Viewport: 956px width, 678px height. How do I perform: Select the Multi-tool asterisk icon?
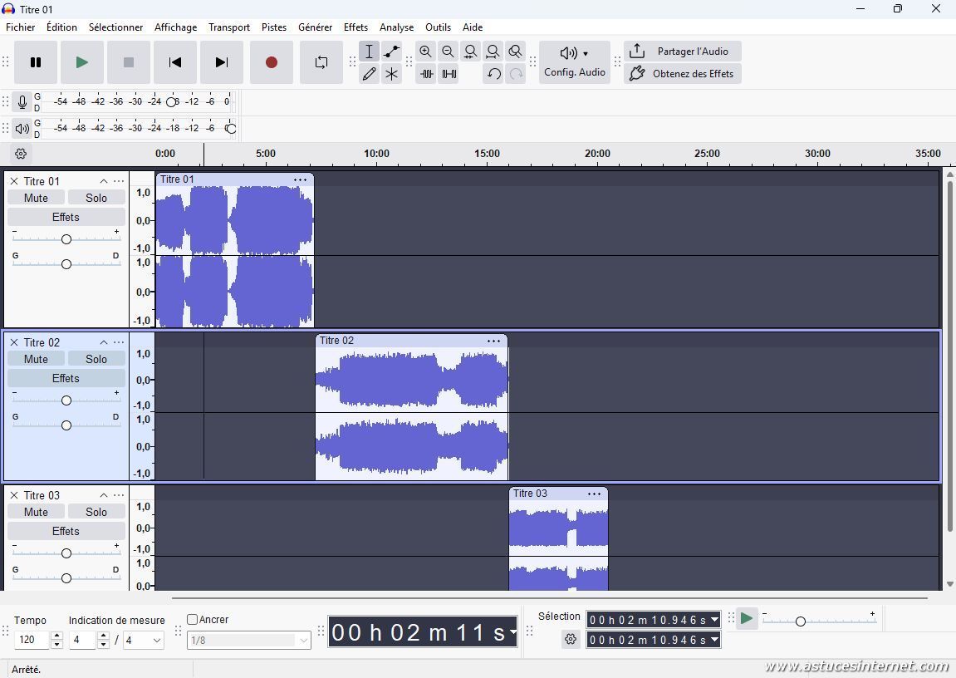(x=391, y=74)
